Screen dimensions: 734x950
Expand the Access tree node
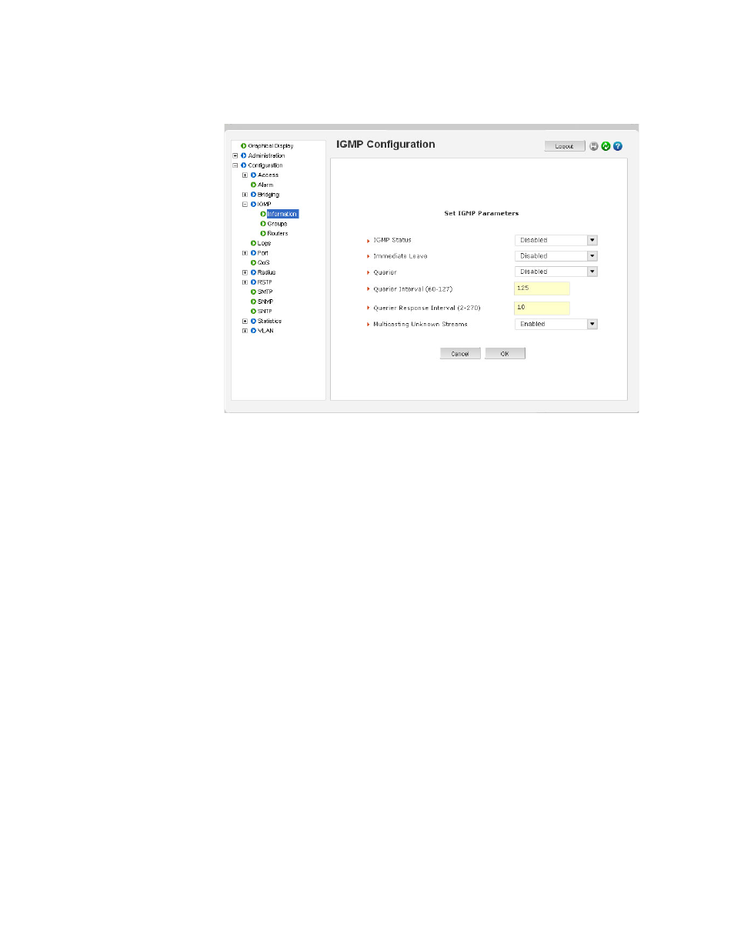[x=245, y=175]
